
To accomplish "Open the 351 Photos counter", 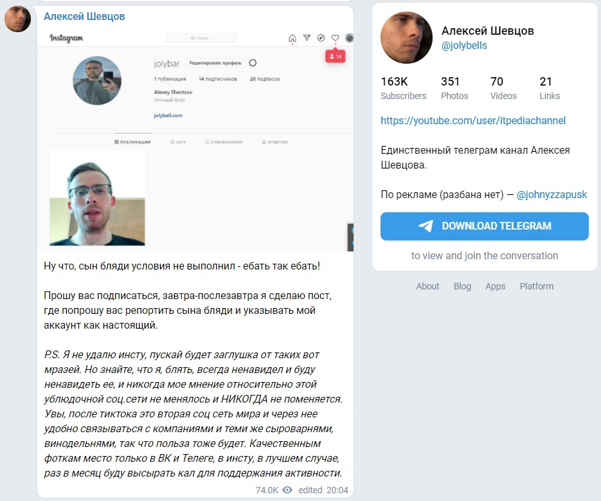I will point(454,88).
